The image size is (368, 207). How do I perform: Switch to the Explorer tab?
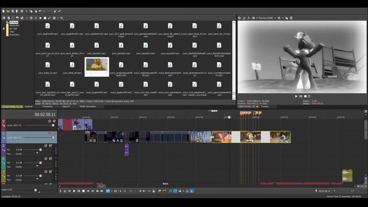29,106
